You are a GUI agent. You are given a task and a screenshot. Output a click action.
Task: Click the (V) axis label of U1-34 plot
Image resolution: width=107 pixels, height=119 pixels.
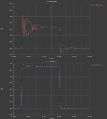tap(2, 29)
